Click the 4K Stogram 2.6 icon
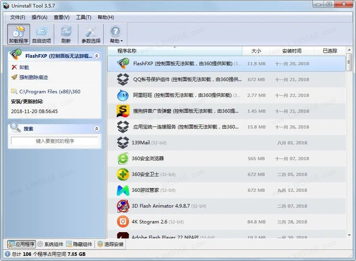Screen dimensions: 356x261 point(123,222)
